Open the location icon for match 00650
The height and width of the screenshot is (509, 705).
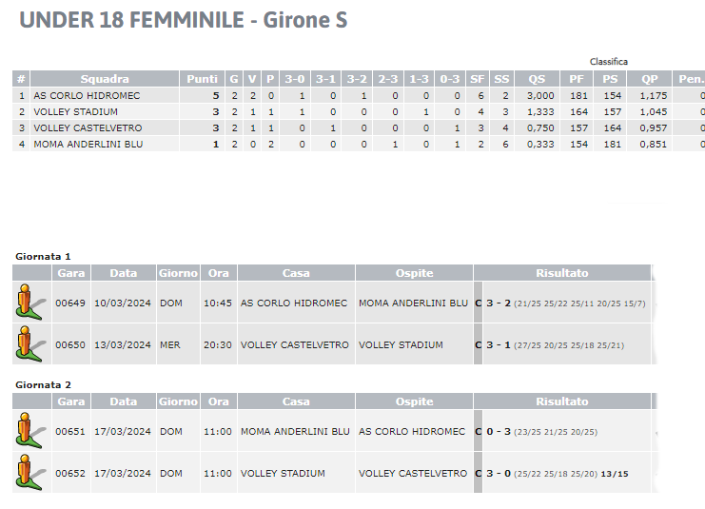click(30, 344)
